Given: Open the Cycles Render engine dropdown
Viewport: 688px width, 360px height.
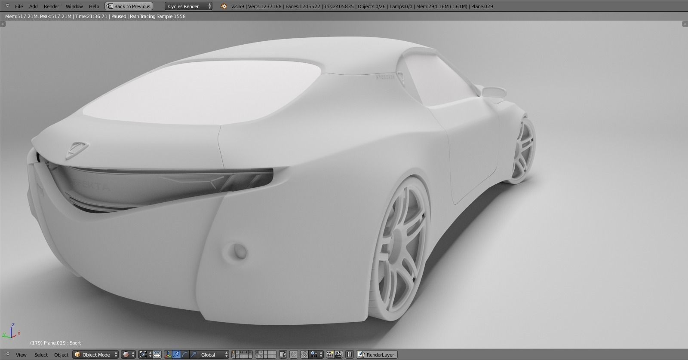Looking at the screenshot, I should pos(188,6).
